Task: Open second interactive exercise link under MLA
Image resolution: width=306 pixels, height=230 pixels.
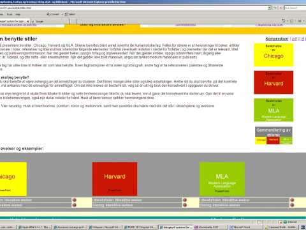Action: click(x=220, y=205)
